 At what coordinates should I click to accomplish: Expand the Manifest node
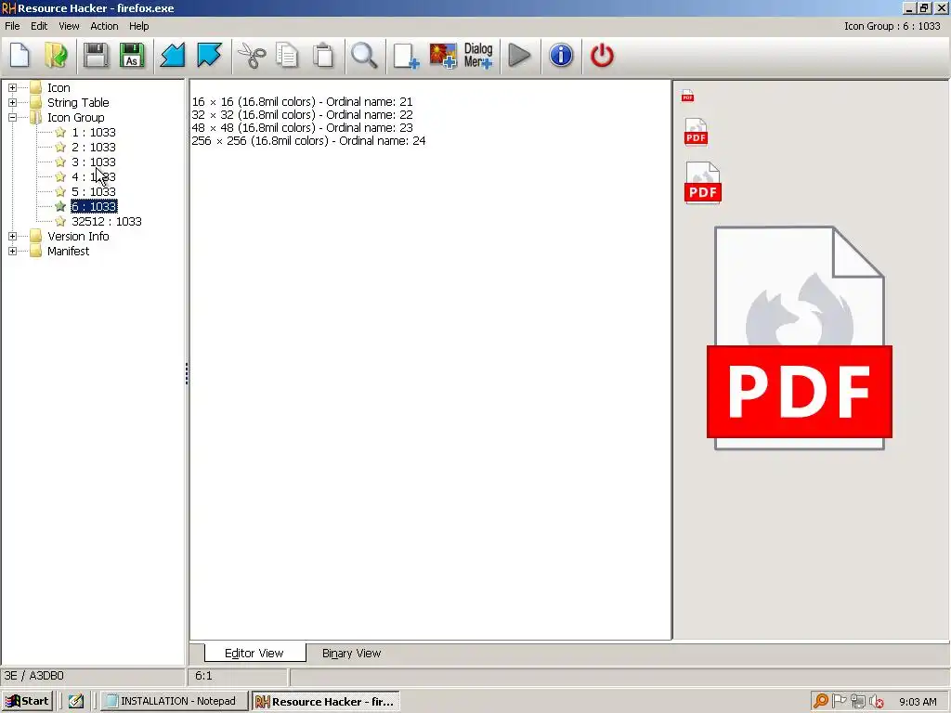point(12,251)
